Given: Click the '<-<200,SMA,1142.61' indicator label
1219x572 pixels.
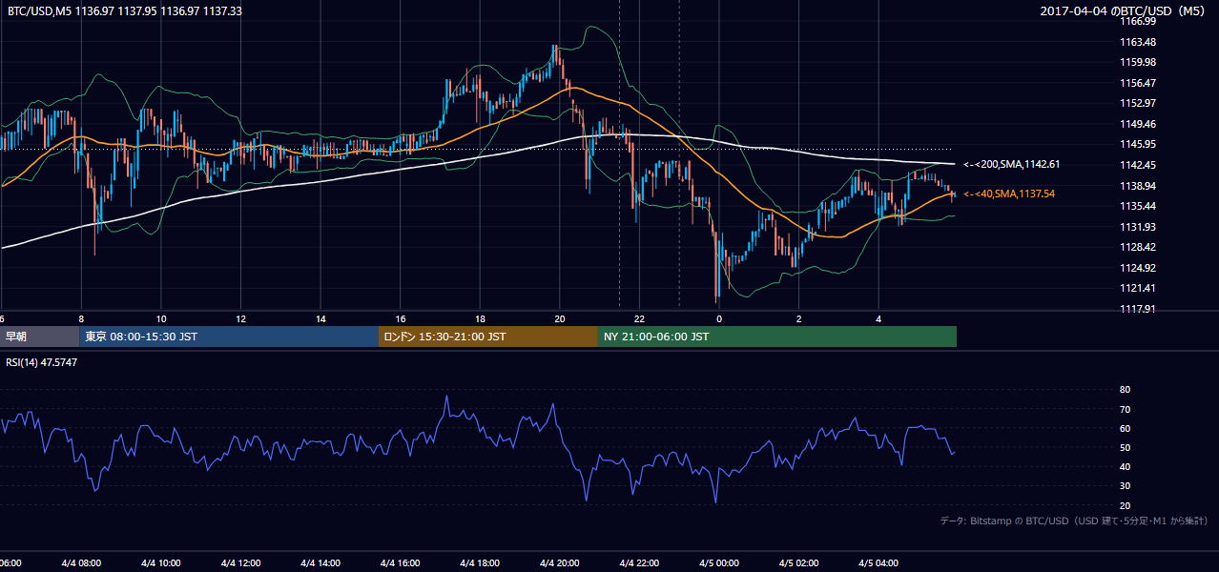Looking at the screenshot, I should pos(1012,164).
